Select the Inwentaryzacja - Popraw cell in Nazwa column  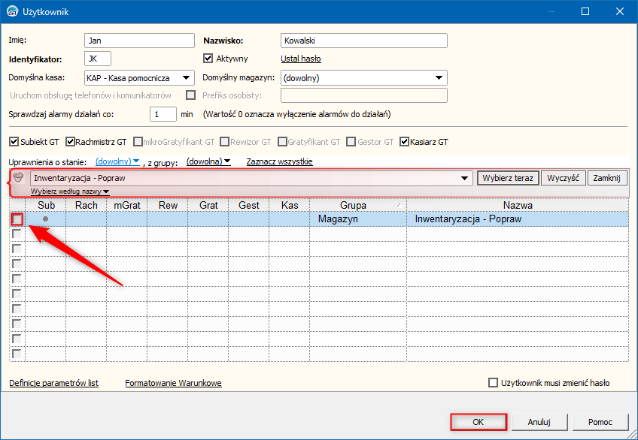(518, 218)
